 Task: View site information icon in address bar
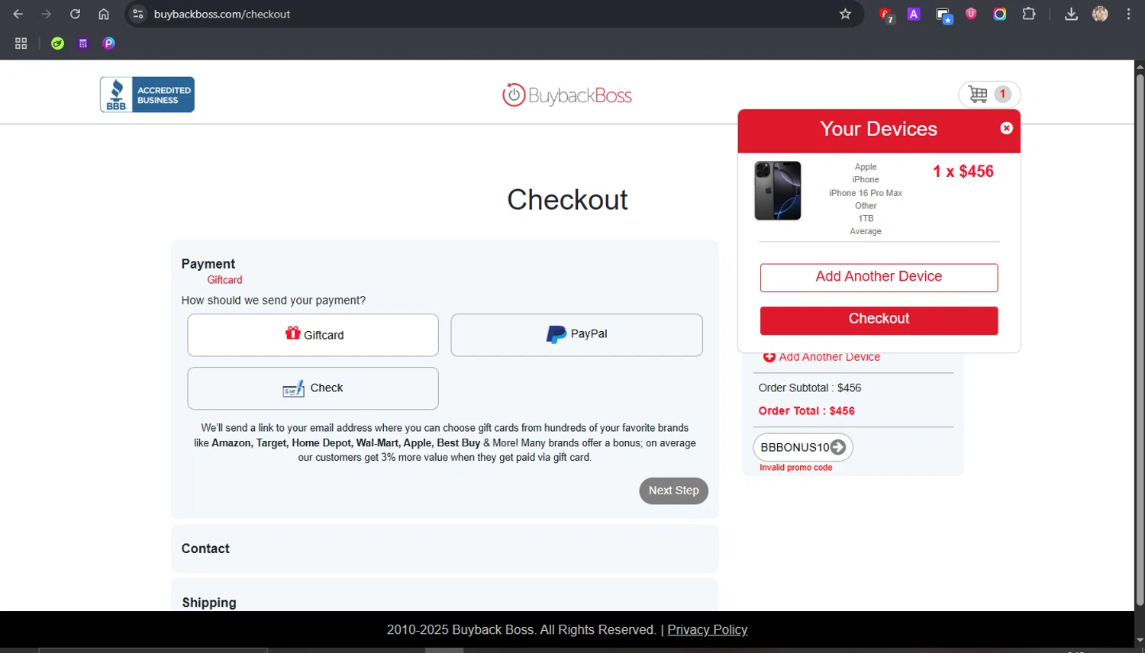(138, 14)
